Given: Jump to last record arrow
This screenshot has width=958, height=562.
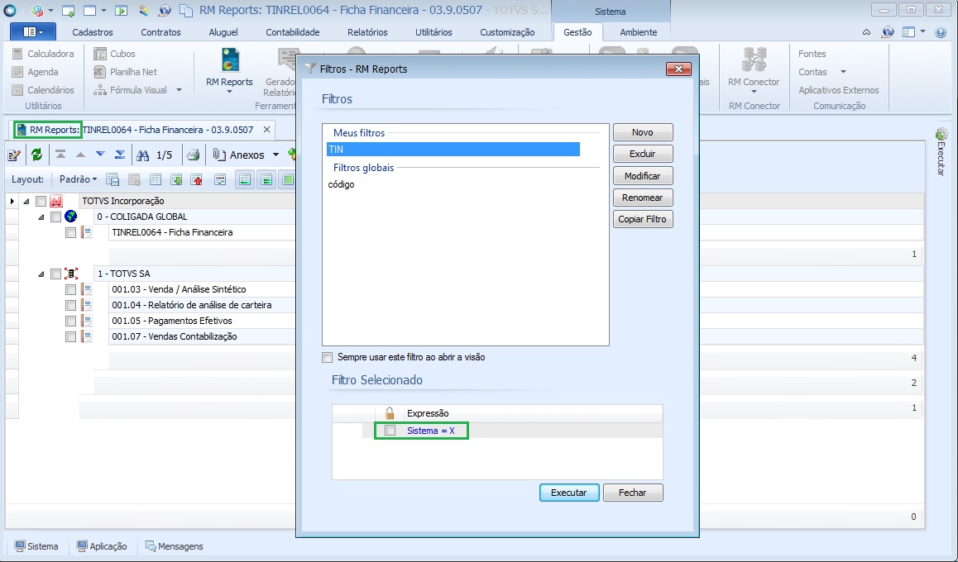Looking at the screenshot, I should point(120,155).
